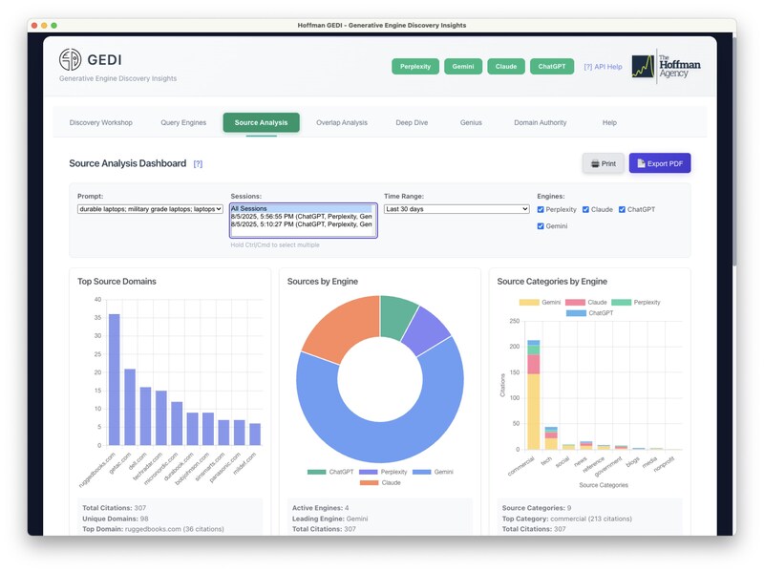Toggle Gemini in Source Categories legend

tap(540, 303)
